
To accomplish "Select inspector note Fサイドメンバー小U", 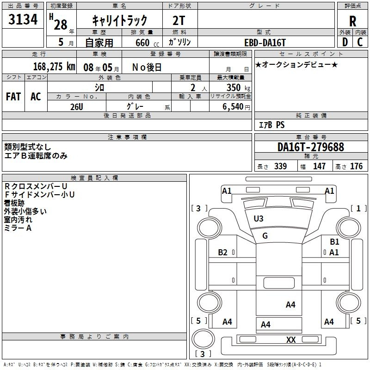I will pos(39,194).
